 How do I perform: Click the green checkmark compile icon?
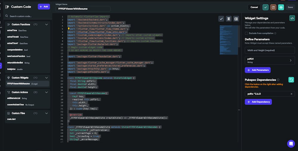click(265, 7)
